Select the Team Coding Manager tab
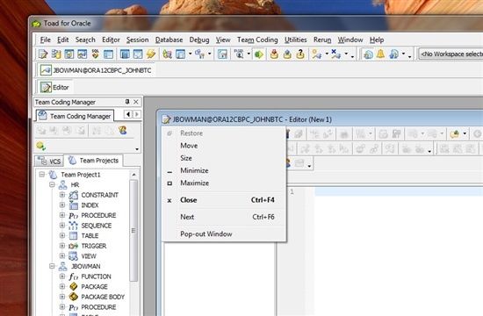Image resolution: width=483 pixels, height=316 pixels. pos(75,116)
